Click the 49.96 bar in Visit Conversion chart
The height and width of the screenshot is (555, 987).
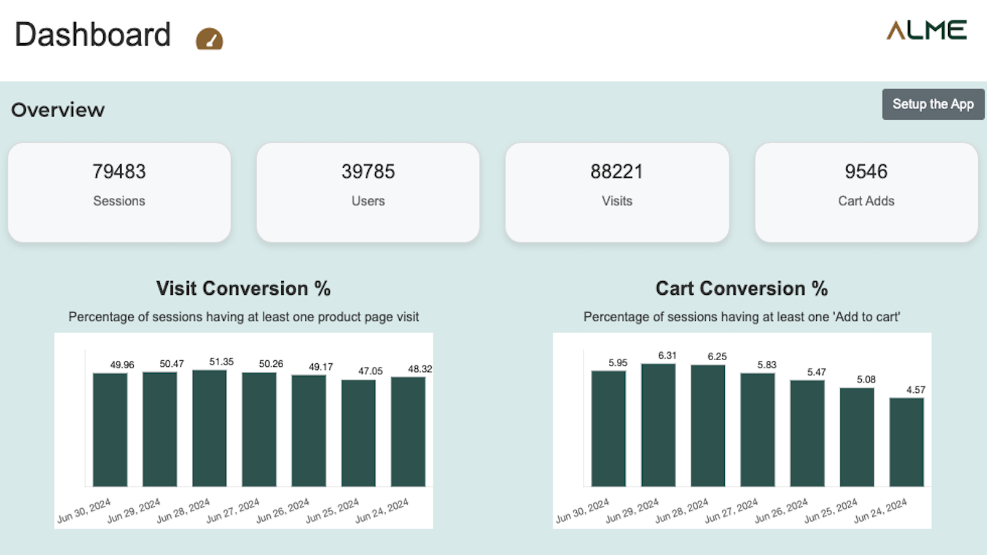[110, 430]
